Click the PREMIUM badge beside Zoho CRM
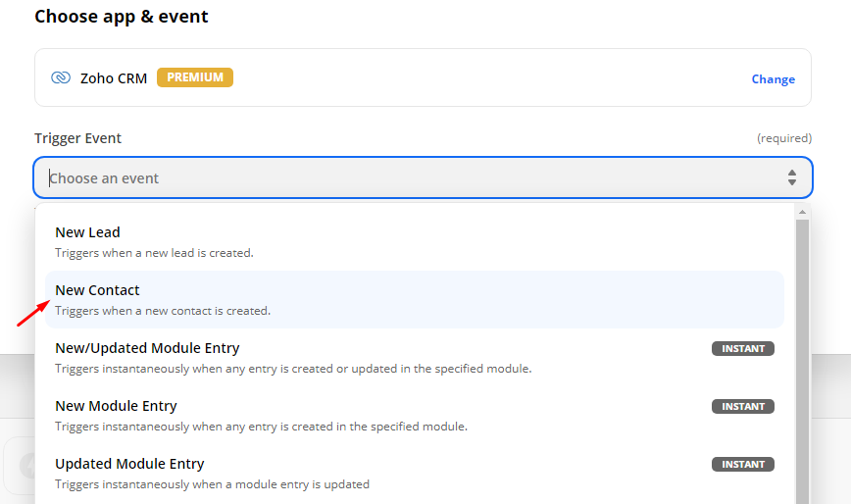Screen dimensions: 851x504 [195, 77]
